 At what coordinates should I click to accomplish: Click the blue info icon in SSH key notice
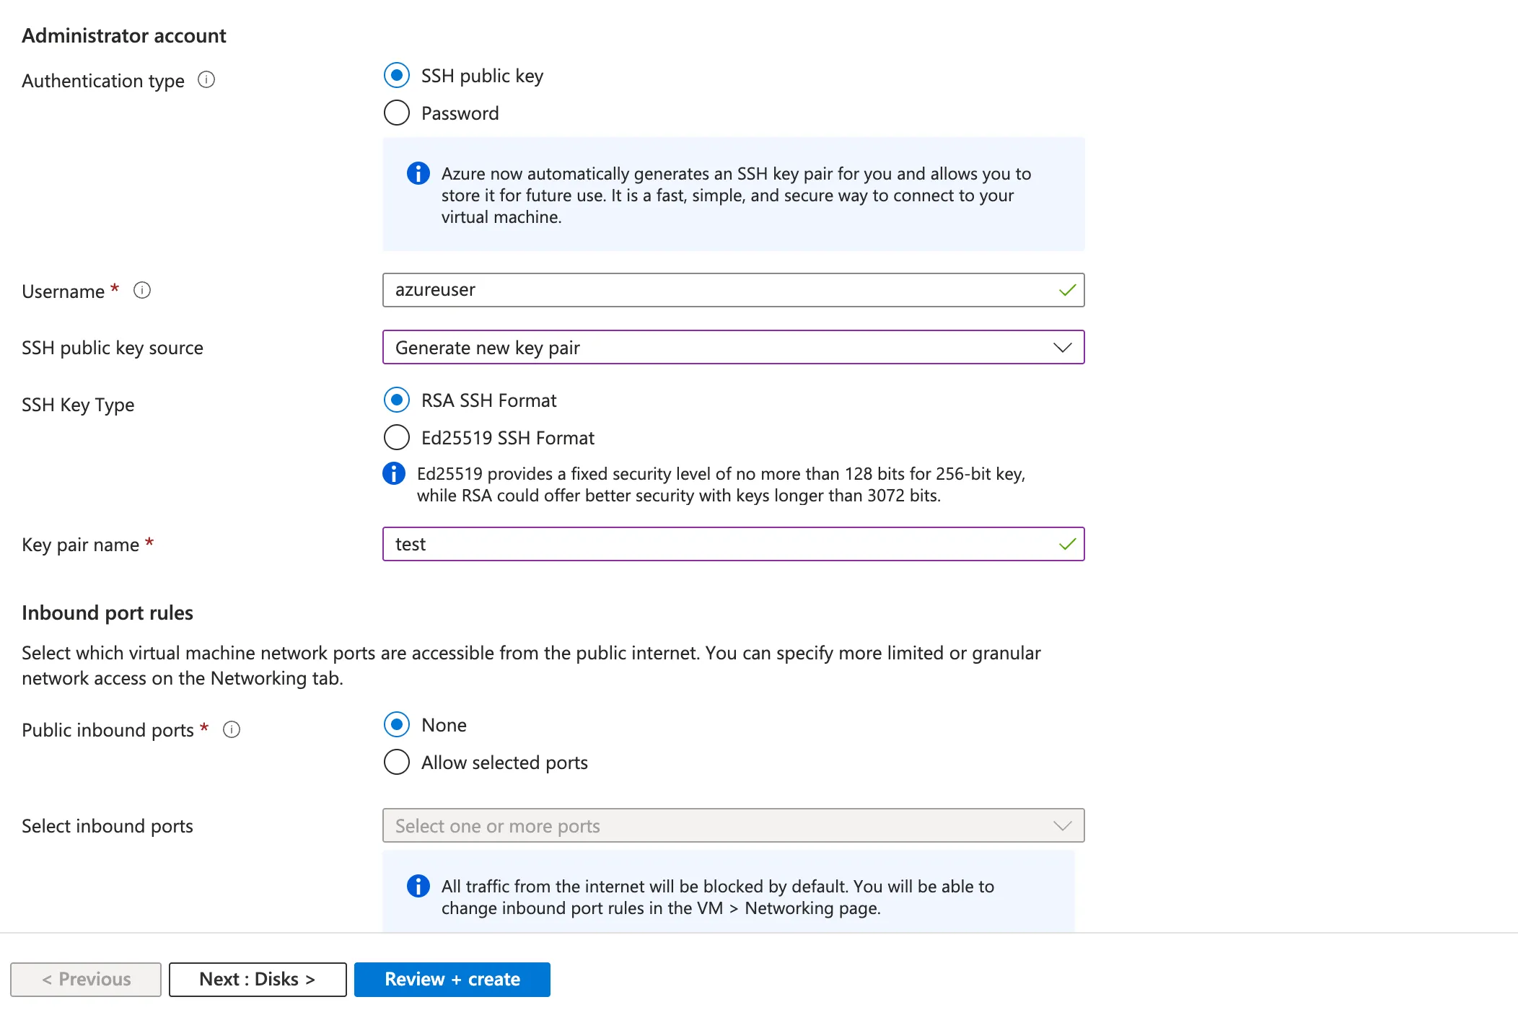pos(418,173)
